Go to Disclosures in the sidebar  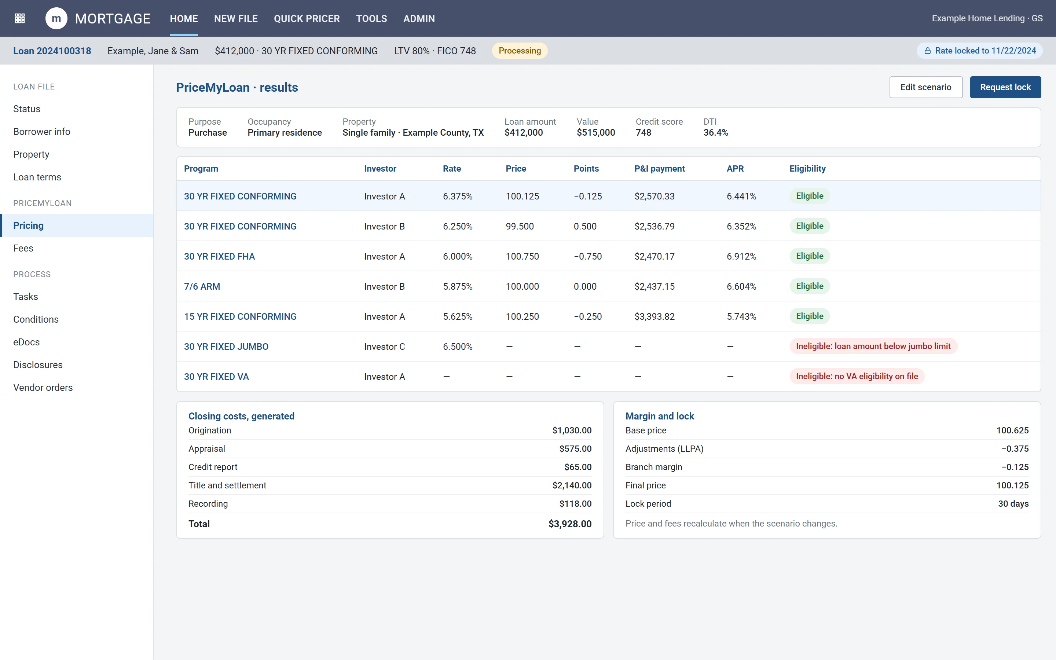click(x=77, y=364)
